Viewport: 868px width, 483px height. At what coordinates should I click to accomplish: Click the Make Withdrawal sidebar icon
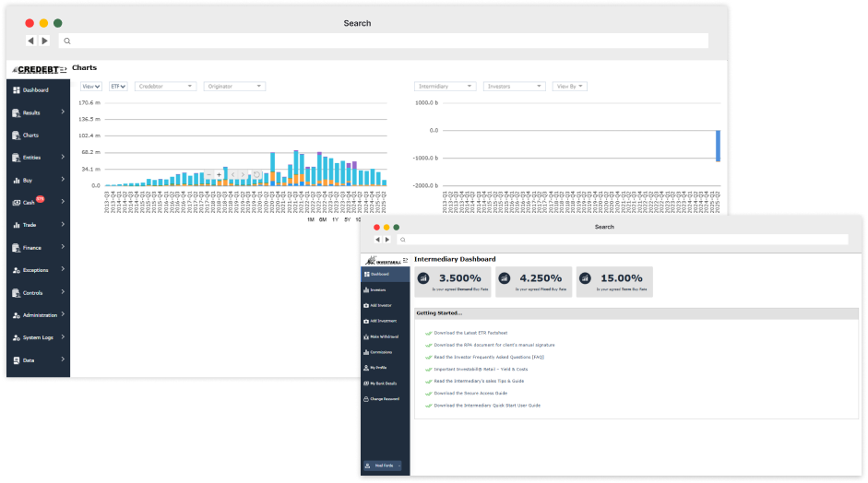[366, 336]
